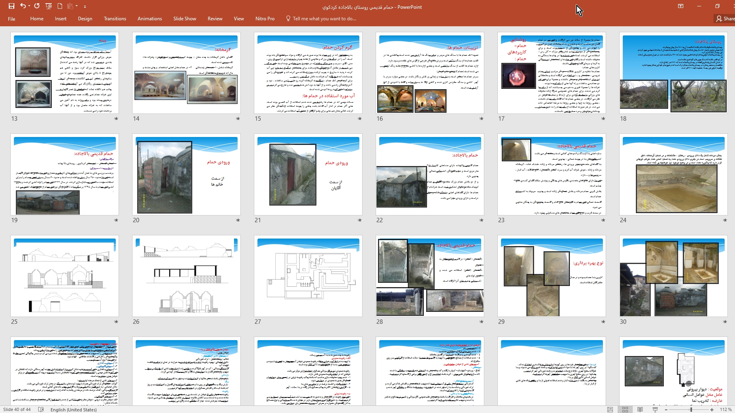Open the Transitions ribbon tab
Screen dimensions: 735x413
[115, 19]
